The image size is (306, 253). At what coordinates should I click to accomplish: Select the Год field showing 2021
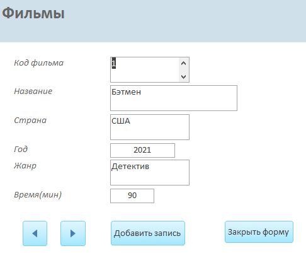pos(142,150)
